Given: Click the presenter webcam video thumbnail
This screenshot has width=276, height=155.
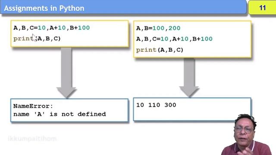Looking at the screenshot, I should [x=246, y=135].
